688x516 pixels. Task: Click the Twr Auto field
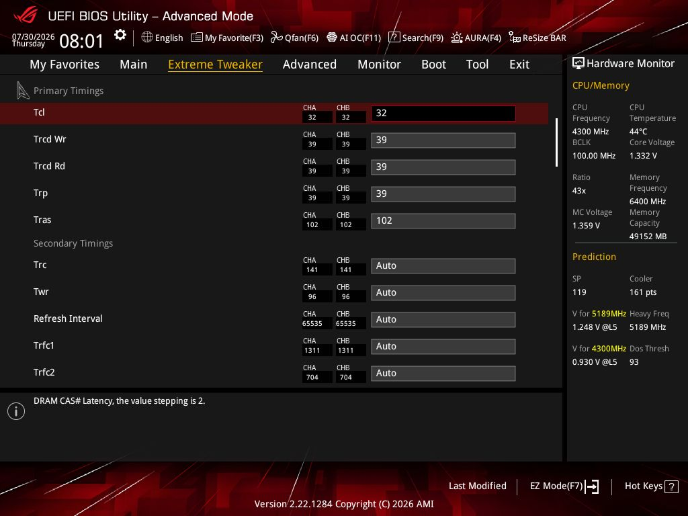(x=443, y=293)
